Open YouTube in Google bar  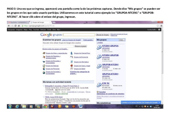(36, 30)
